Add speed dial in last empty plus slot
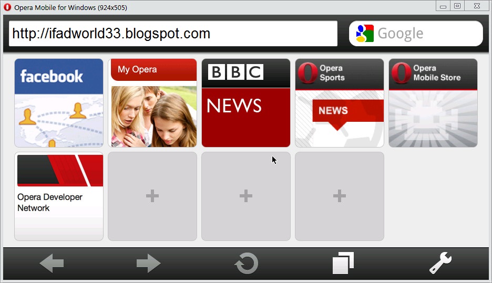The width and height of the screenshot is (492, 283). click(x=340, y=196)
